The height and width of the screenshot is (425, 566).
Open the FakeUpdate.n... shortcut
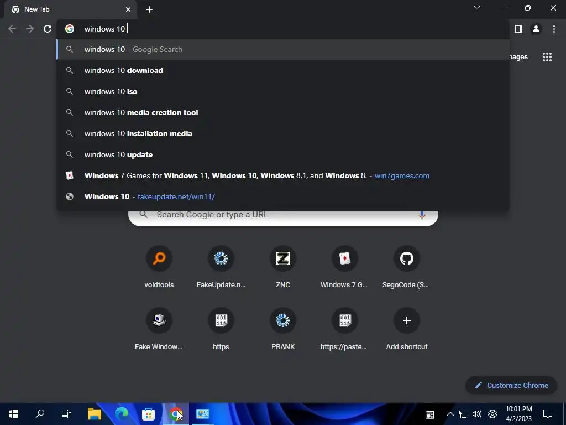[x=221, y=267]
